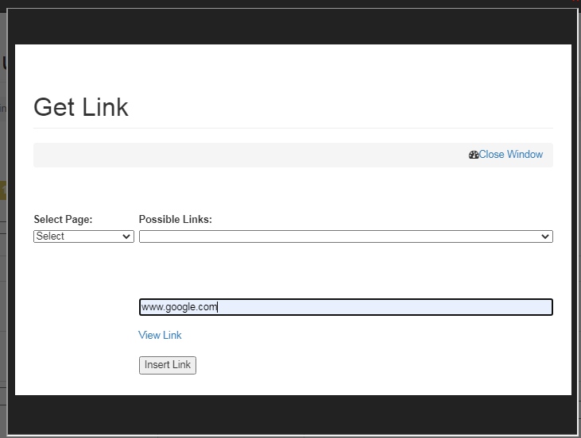
Task: Click the Get Link heading
Action: (x=81, y=107)
